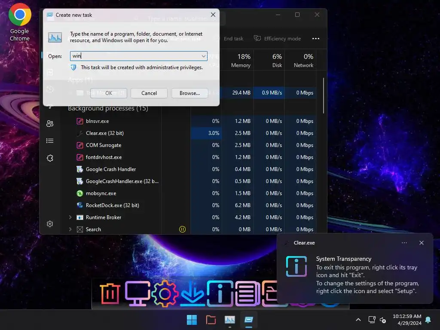Open the Windows Start button
The image size is (440, 330).
pos(192,320)
